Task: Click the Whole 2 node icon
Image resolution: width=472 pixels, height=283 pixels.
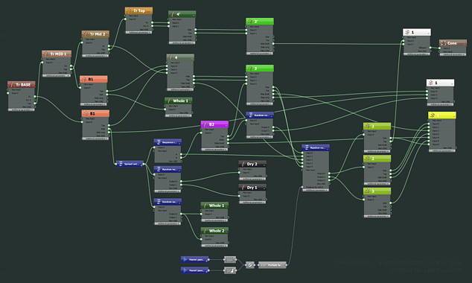Action: 205,231
